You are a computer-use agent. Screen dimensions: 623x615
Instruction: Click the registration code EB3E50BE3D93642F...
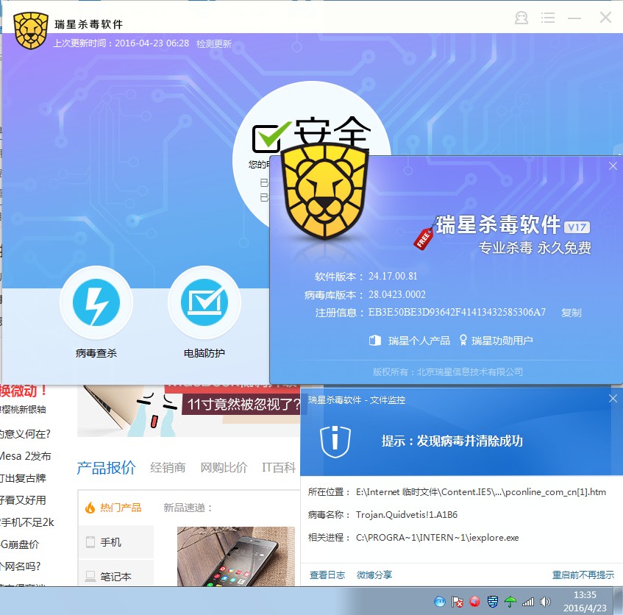click(457, 312)
